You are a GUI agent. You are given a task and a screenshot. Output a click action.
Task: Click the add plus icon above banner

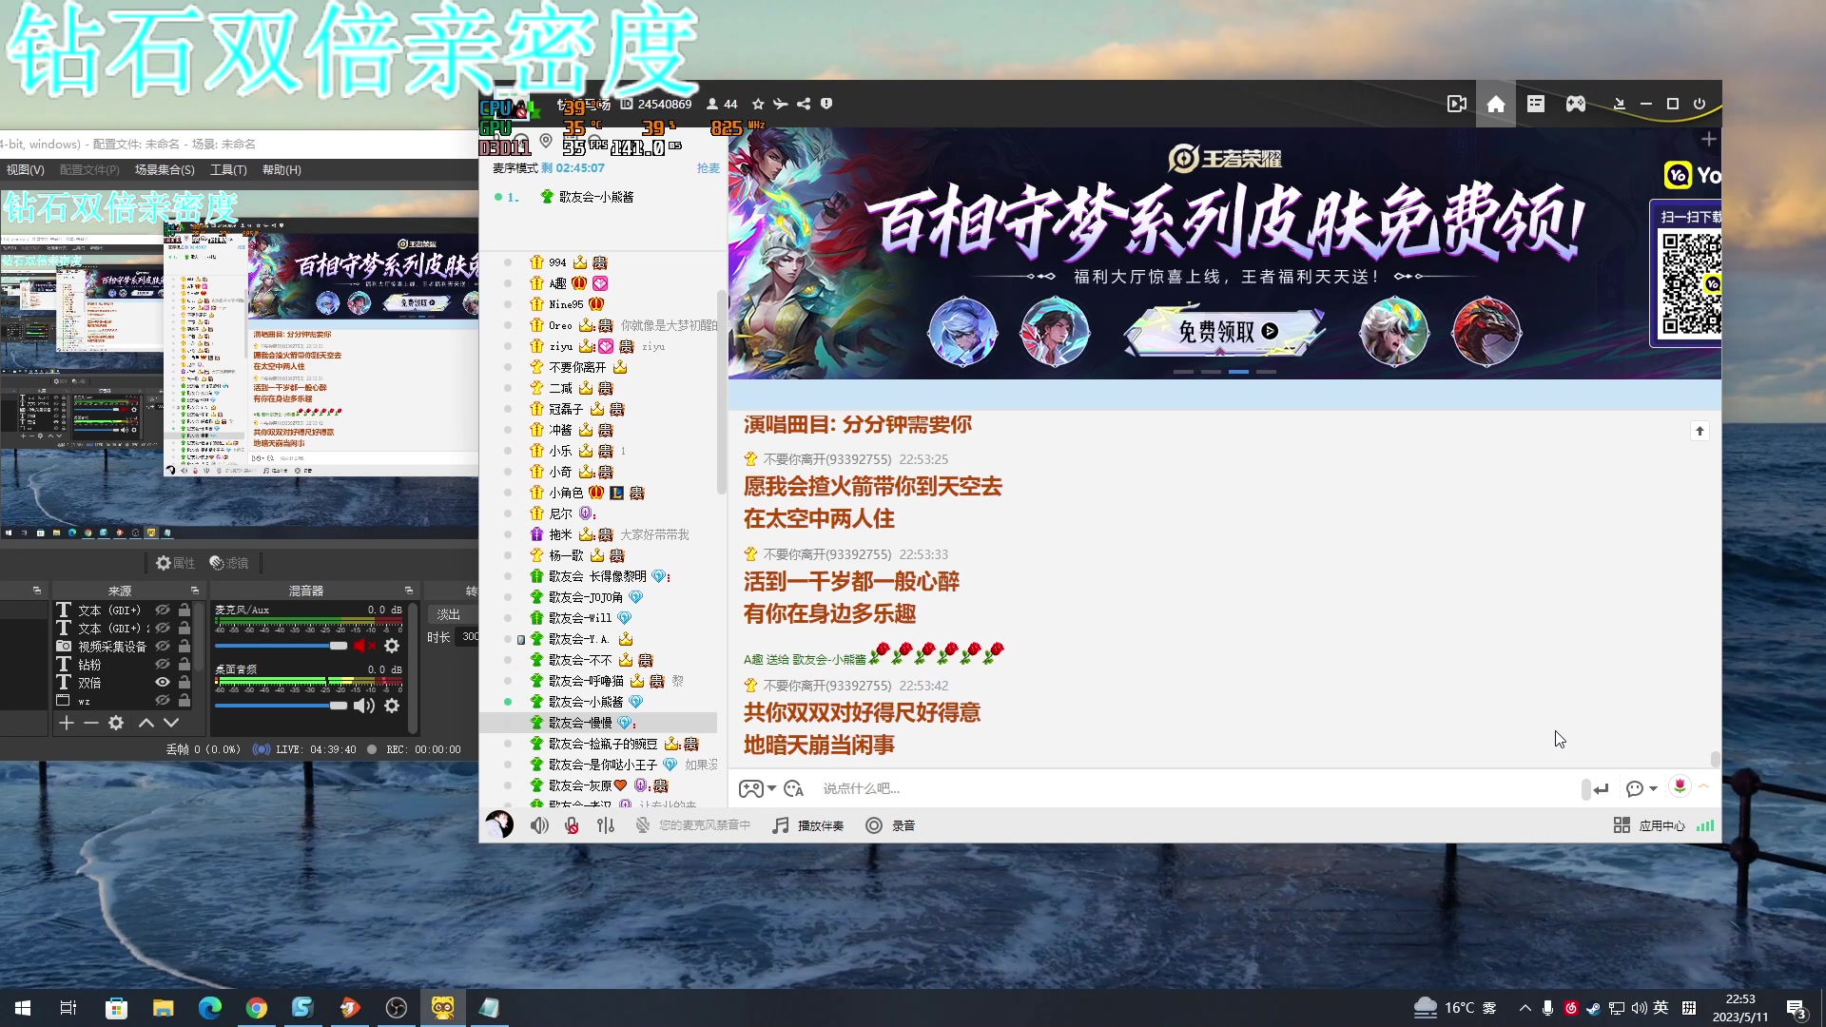1708,140
